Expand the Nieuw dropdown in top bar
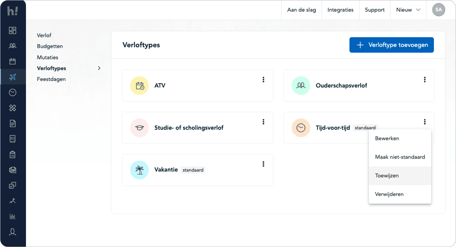Image resolution: width=456 pixels, height=247 pixels. pyautogui.click(x=408, y=10)
